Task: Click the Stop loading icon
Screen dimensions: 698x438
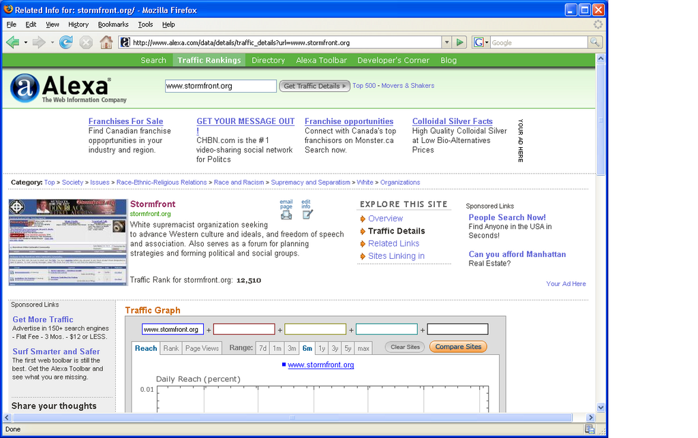Action: [86, 42]
